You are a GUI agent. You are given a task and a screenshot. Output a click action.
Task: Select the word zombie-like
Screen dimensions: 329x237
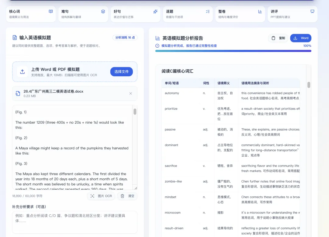(x=173, y=181)
